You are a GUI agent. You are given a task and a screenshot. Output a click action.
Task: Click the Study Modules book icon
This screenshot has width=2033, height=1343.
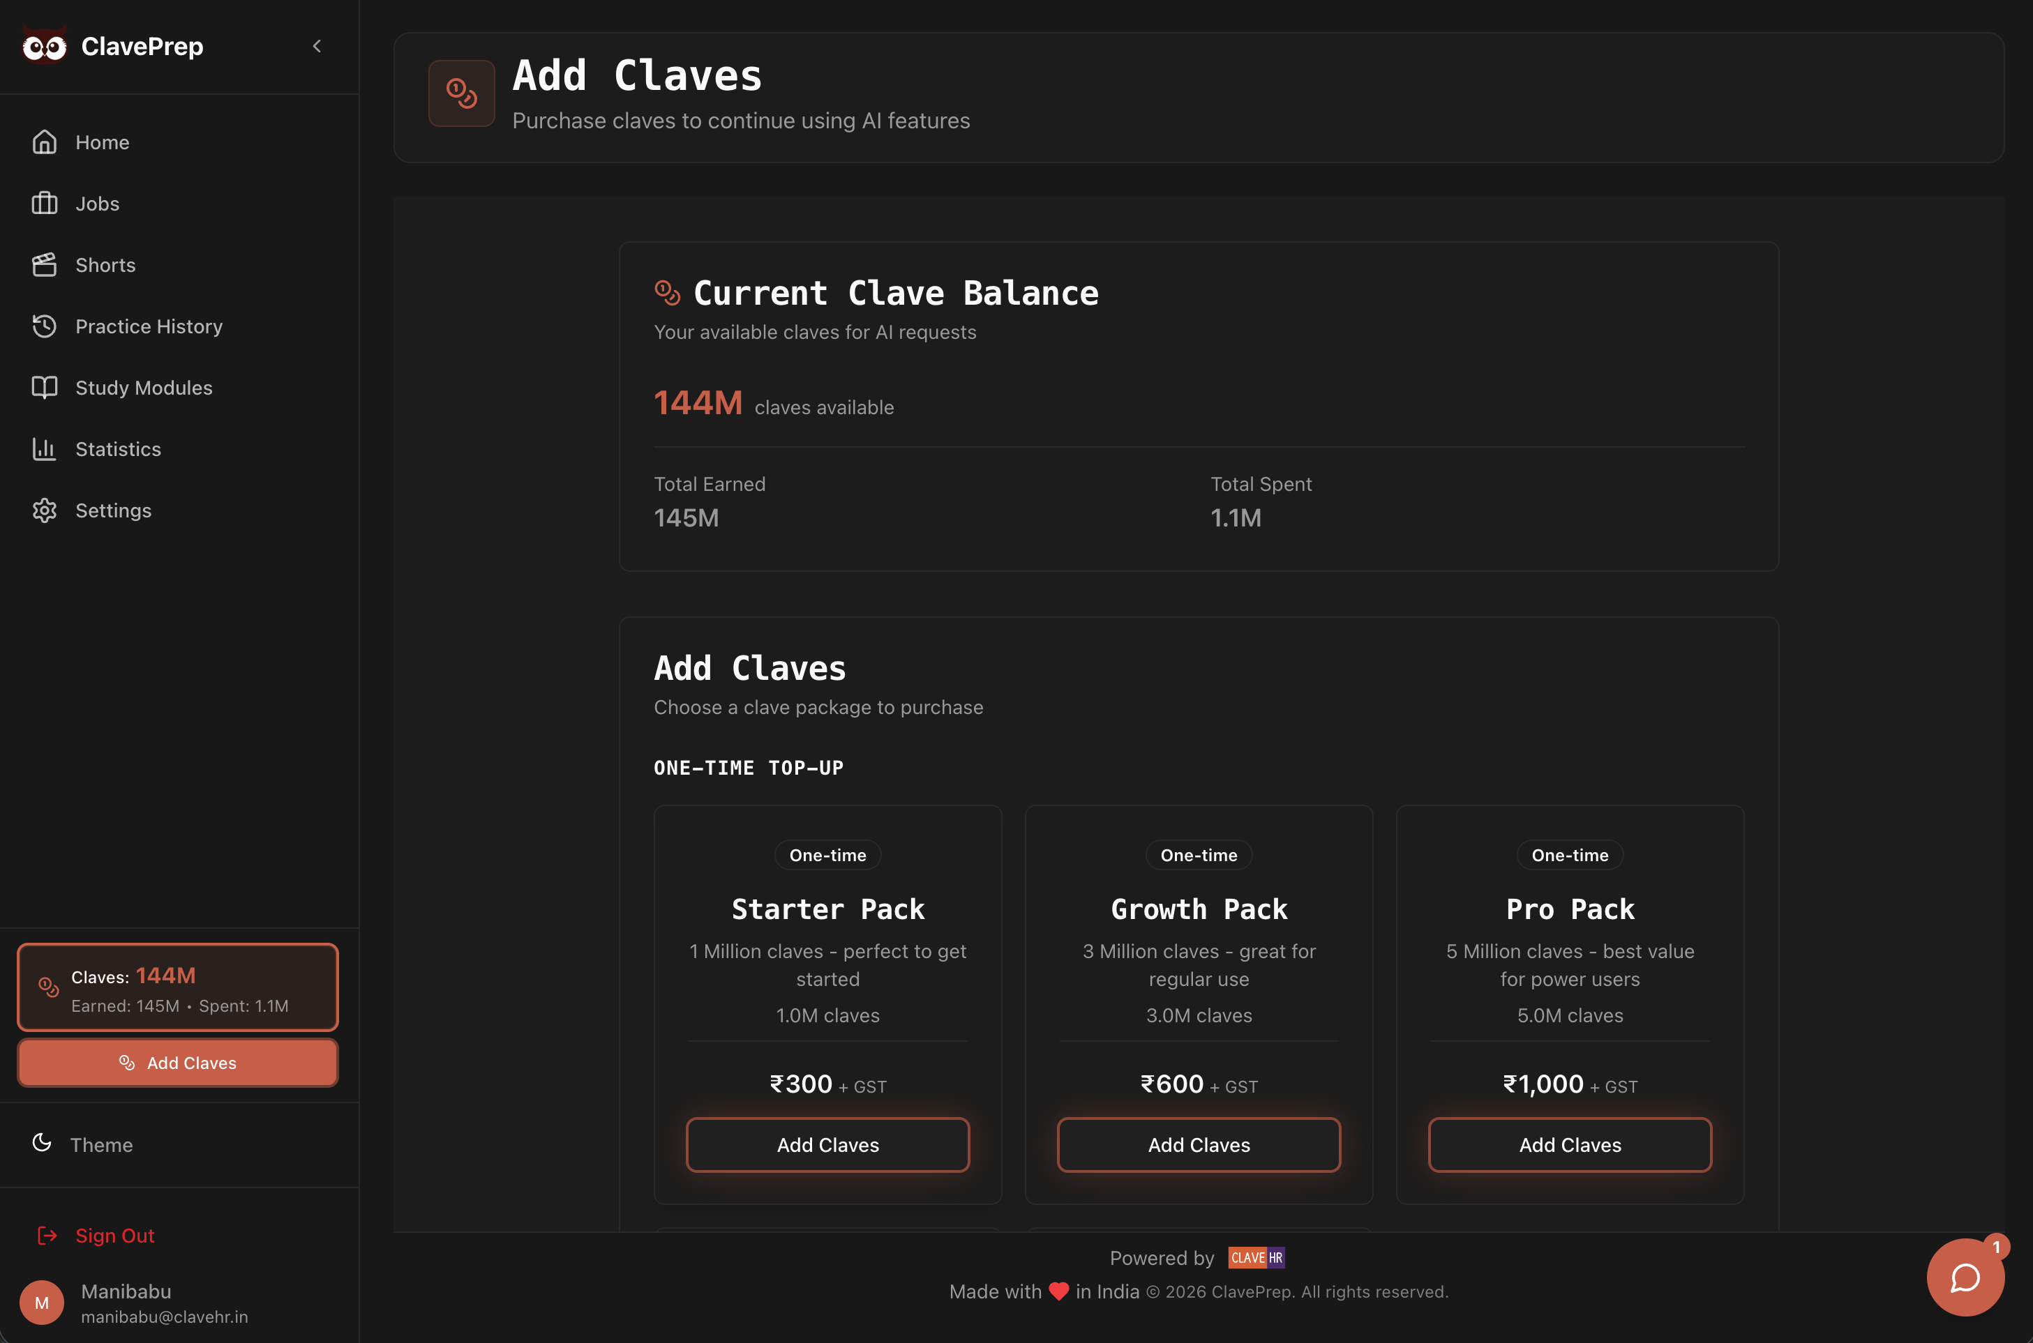click(x=45, y=387)
